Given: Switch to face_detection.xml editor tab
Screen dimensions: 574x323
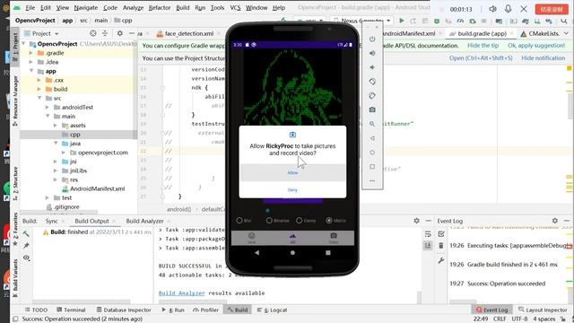Looking at the screenshot, I should 189,33.
